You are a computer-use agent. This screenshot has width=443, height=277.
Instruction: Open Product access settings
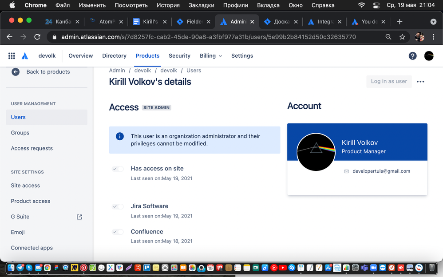click(x=31, y=201)
